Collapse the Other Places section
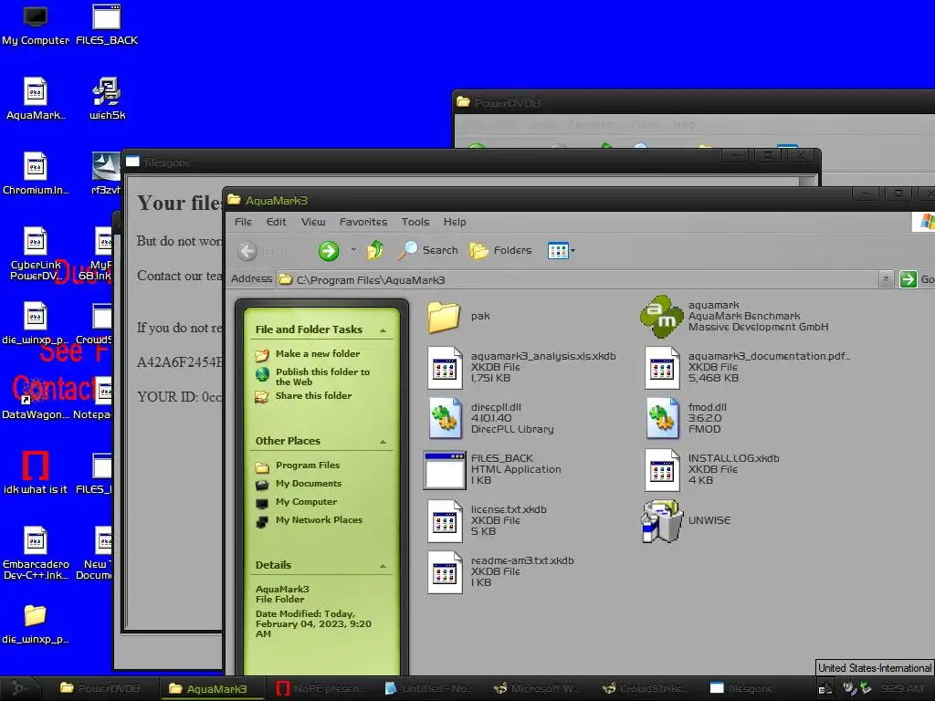The height and width of the screenshot is (701, 935). coord(383,442)
